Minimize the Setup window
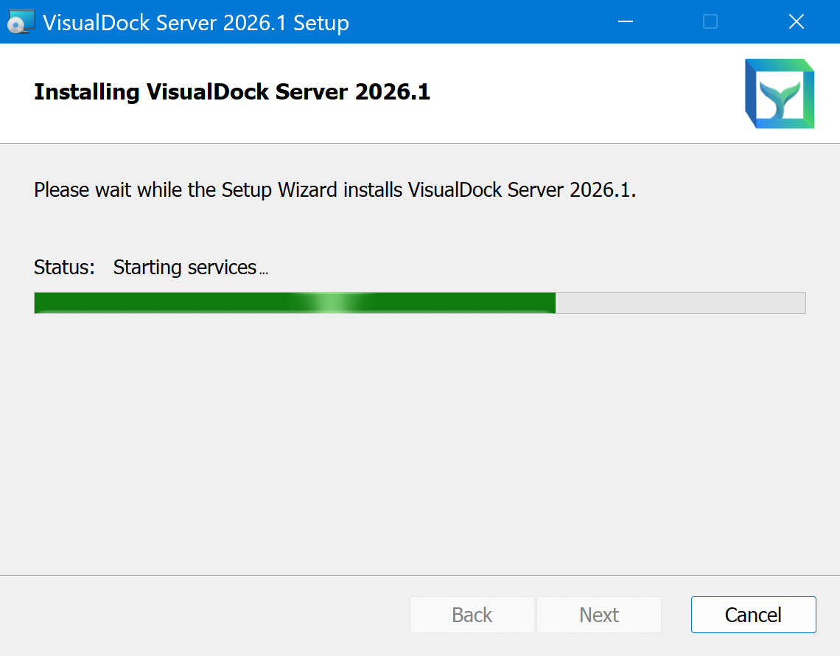The image size is (840, 656). click(626, 22)
